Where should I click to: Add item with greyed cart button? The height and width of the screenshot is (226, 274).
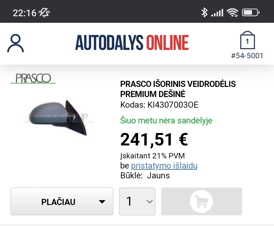[x=201, y=201]
